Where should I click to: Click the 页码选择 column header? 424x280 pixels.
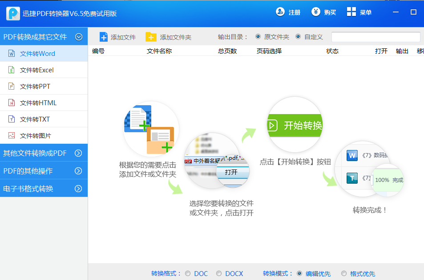269,51
